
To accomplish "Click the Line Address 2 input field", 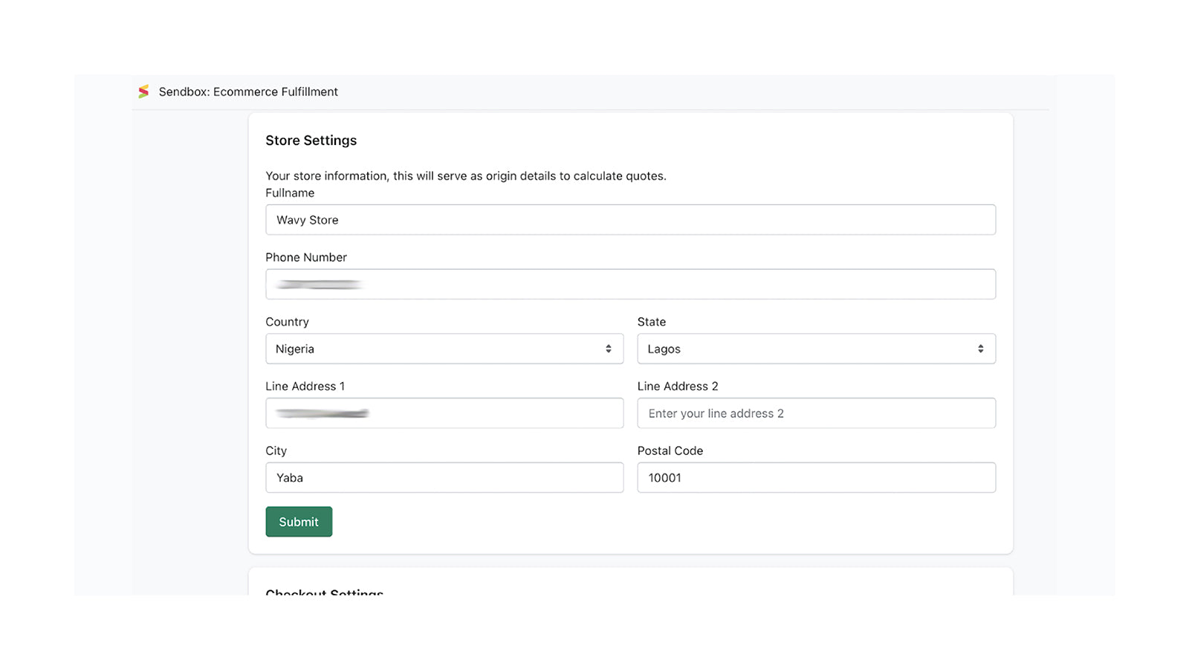I will click(x=816, y=413).
